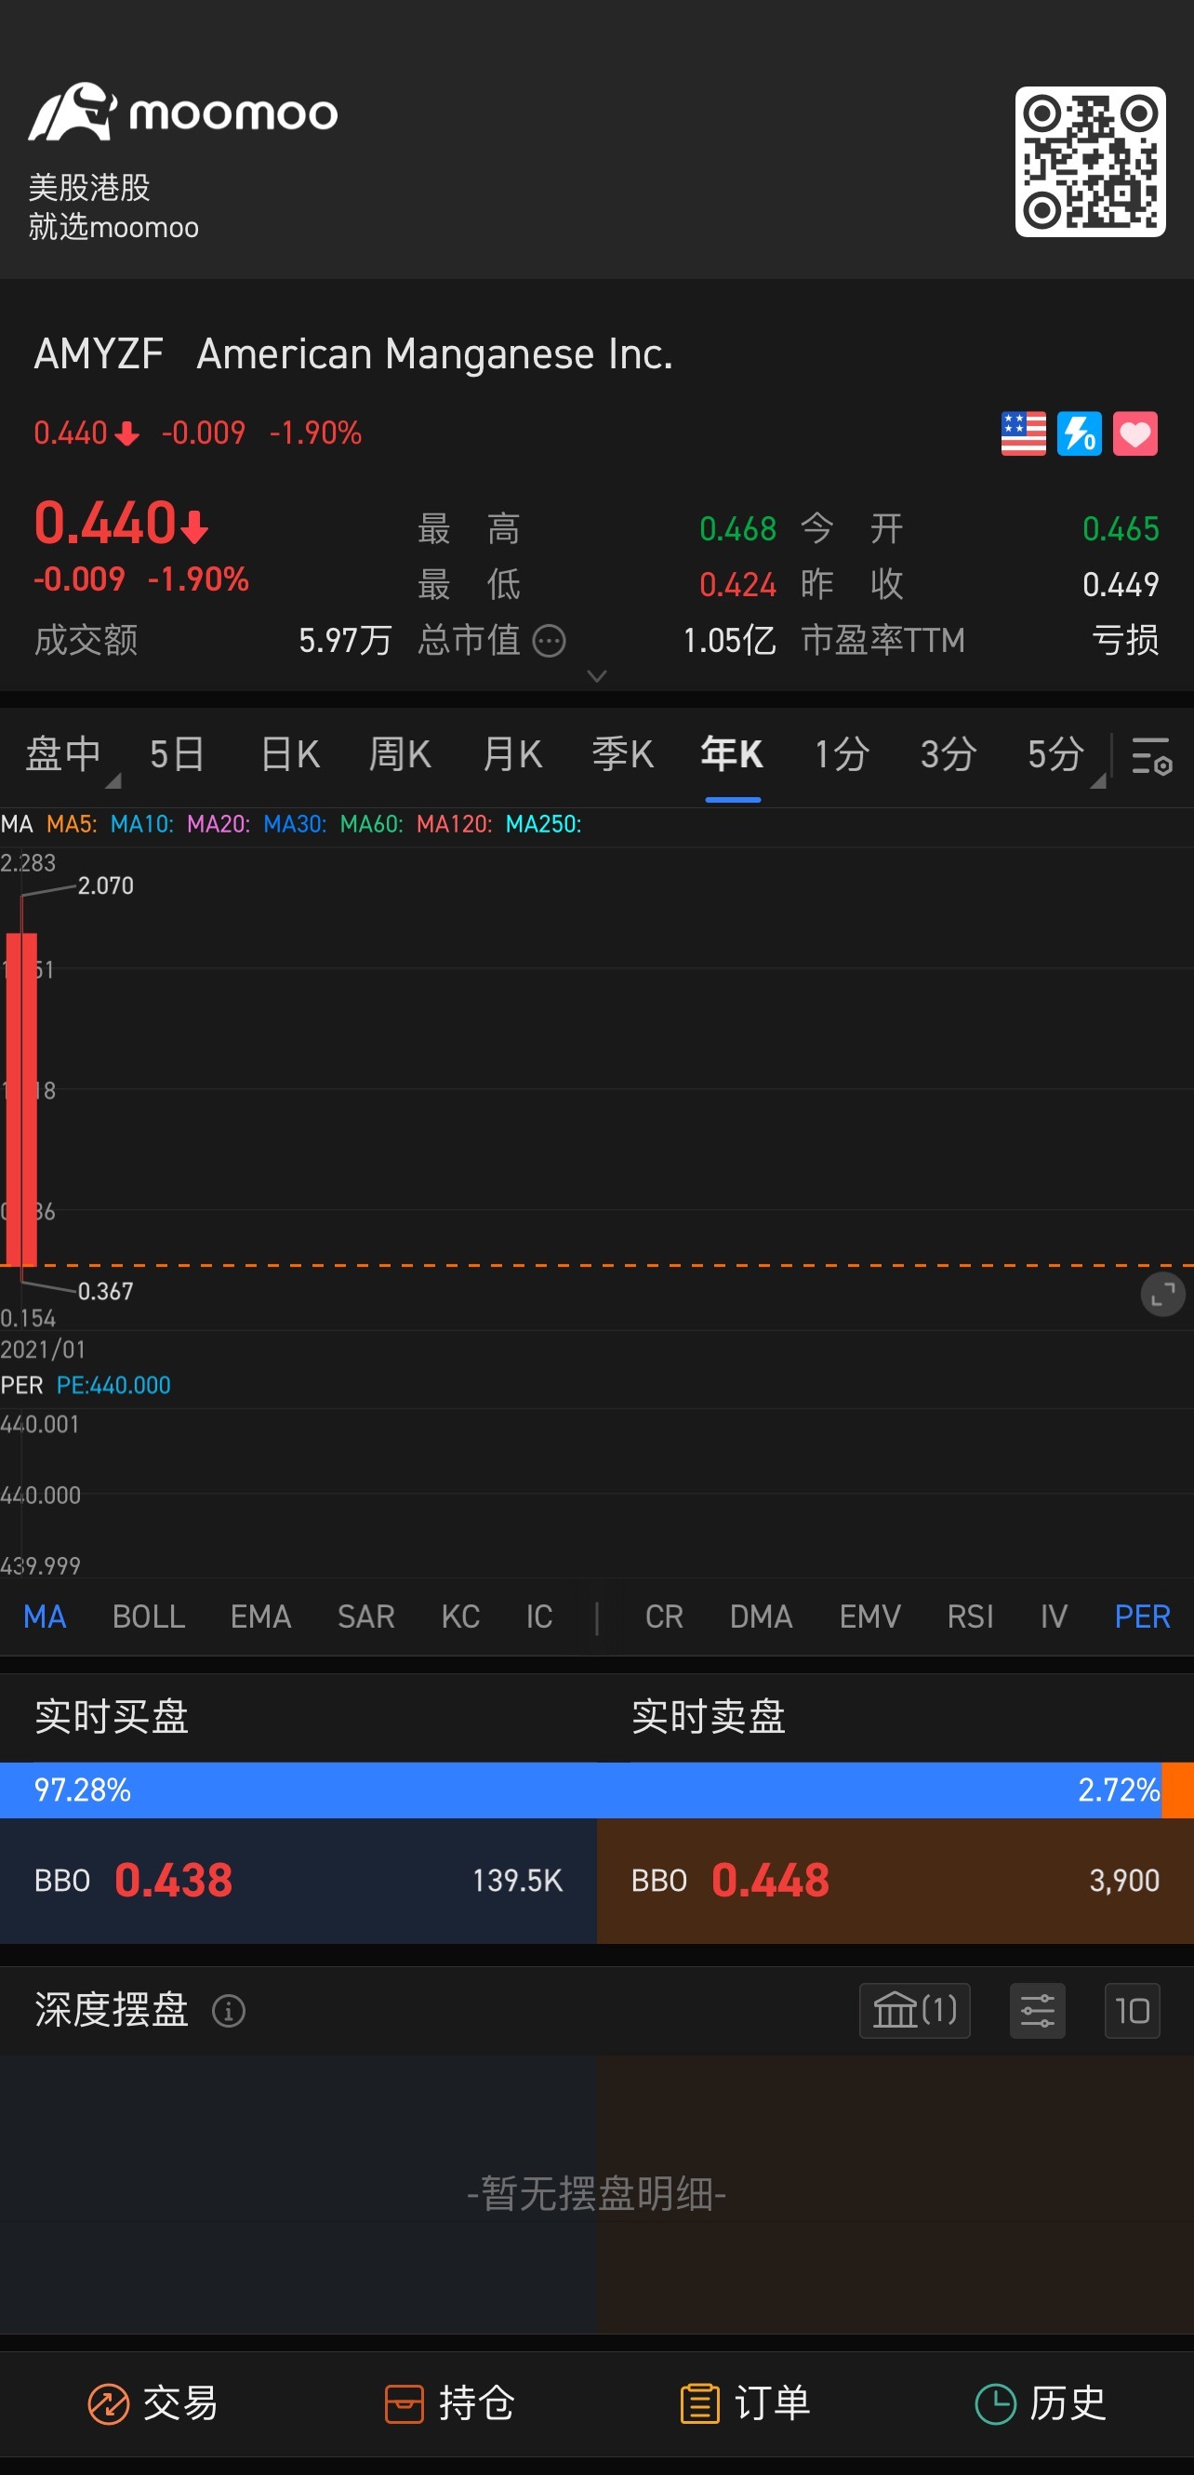Screen dimensions: 1194x2475
Task: Tap the MA250 legend label
Action: tap(544, 824)
